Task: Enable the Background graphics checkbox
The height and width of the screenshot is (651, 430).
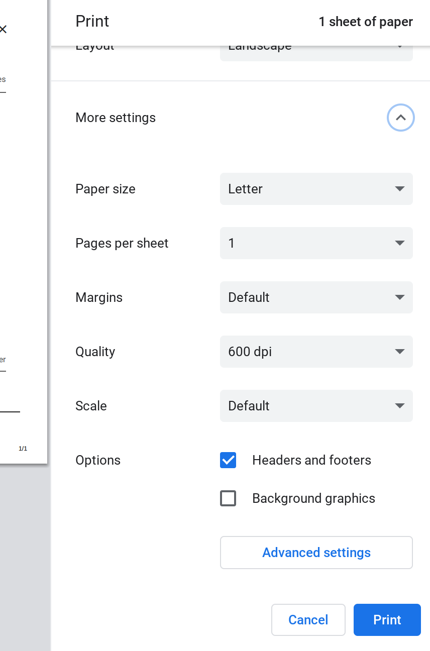Action: [228, 498]
